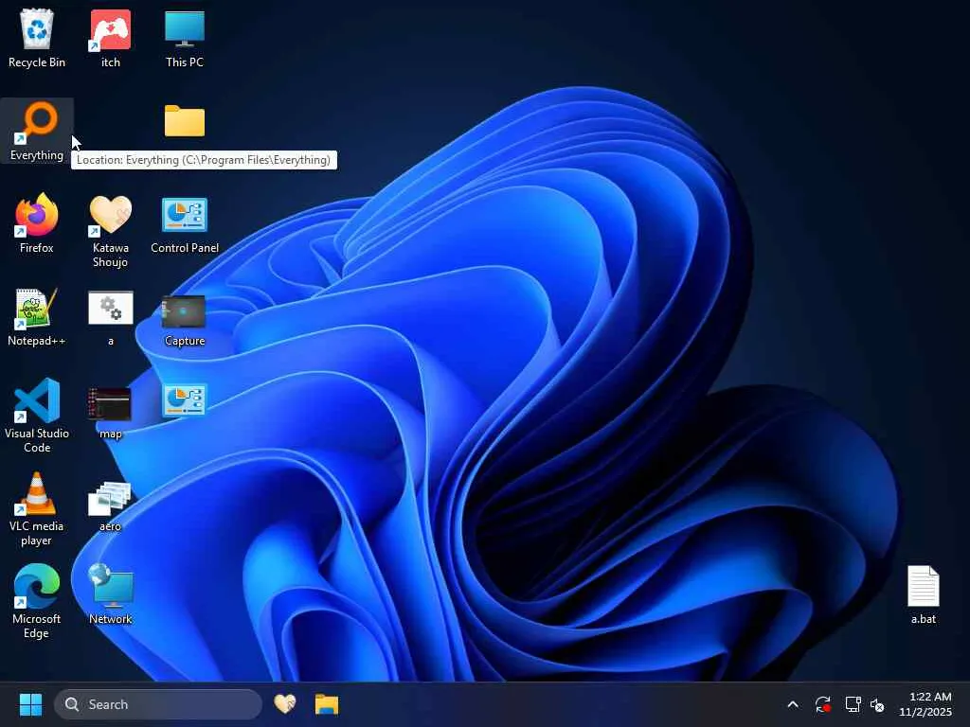Open Katawa Shoujo from the taskbar
Screen dimensions: 970x727
[284, 704]
